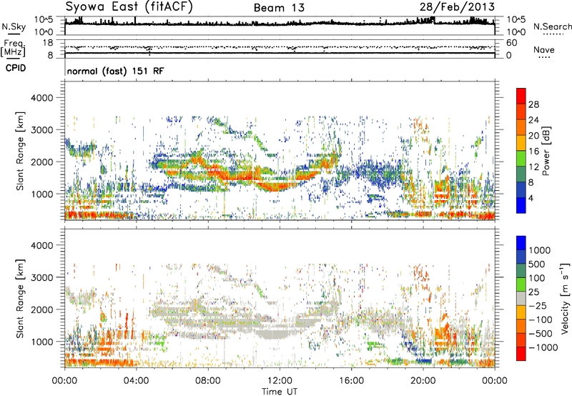Click the '10^5' tick beside the N.Sky label
Image resolution: width=572 pixels, height=396 pixels.
(44, 19)
